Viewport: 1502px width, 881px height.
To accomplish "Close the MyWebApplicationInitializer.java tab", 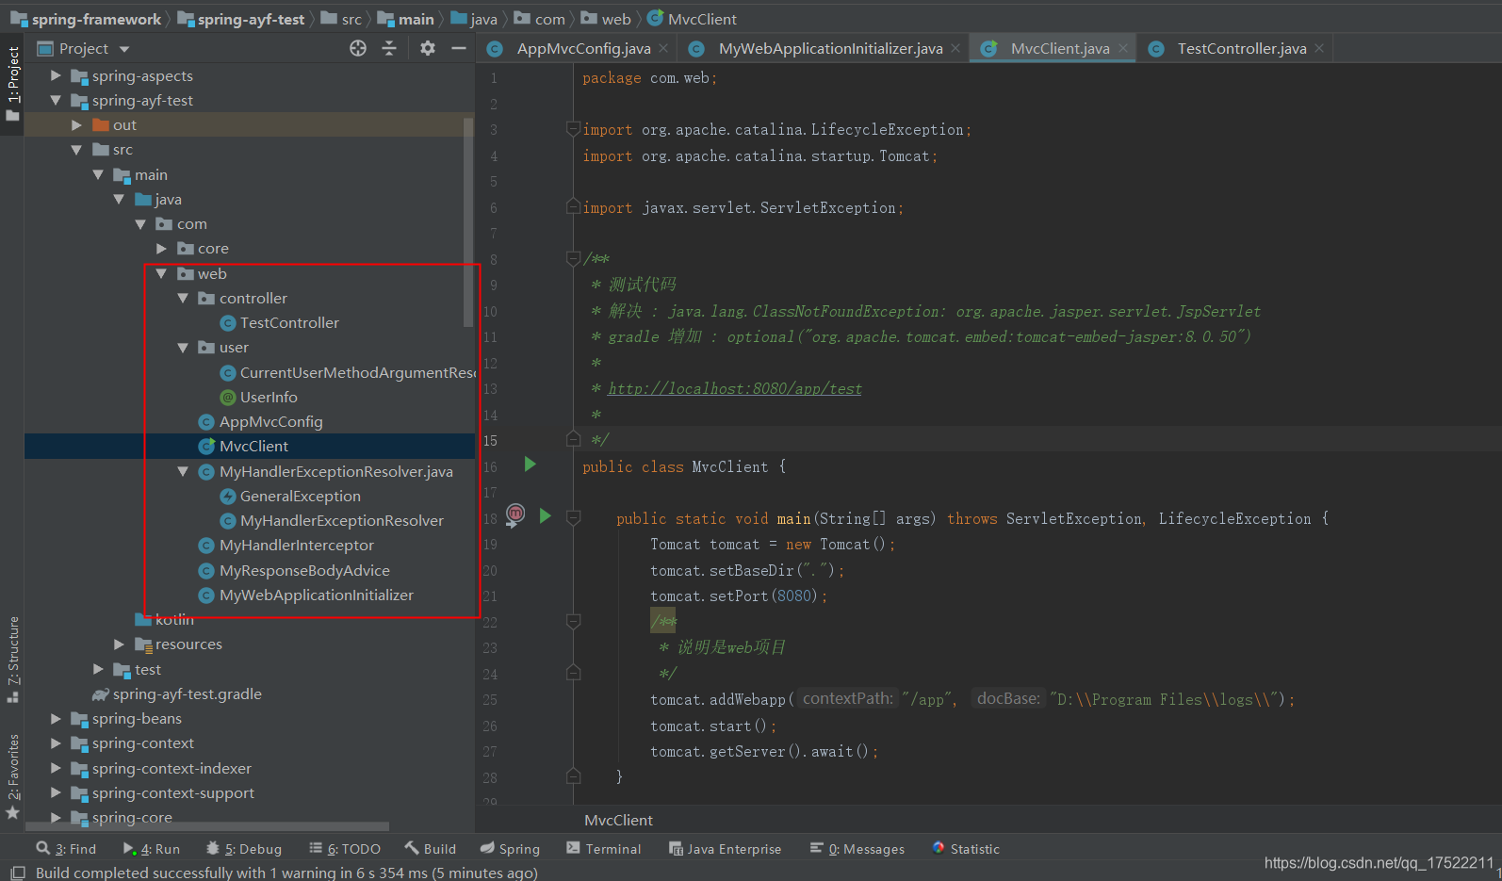I will 955,48.
